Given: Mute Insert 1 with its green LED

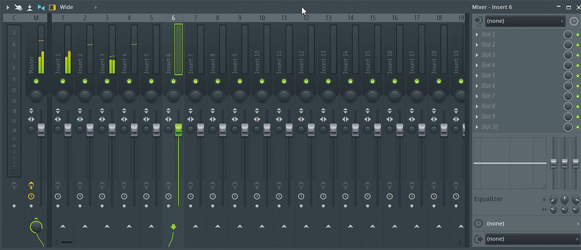Looking at the screenshot, I should [x=63, y=81].
